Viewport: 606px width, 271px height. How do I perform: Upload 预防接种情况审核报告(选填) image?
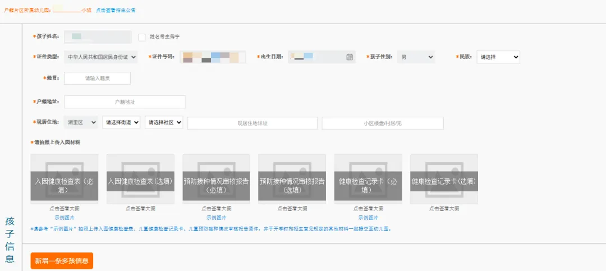point(292,179)
